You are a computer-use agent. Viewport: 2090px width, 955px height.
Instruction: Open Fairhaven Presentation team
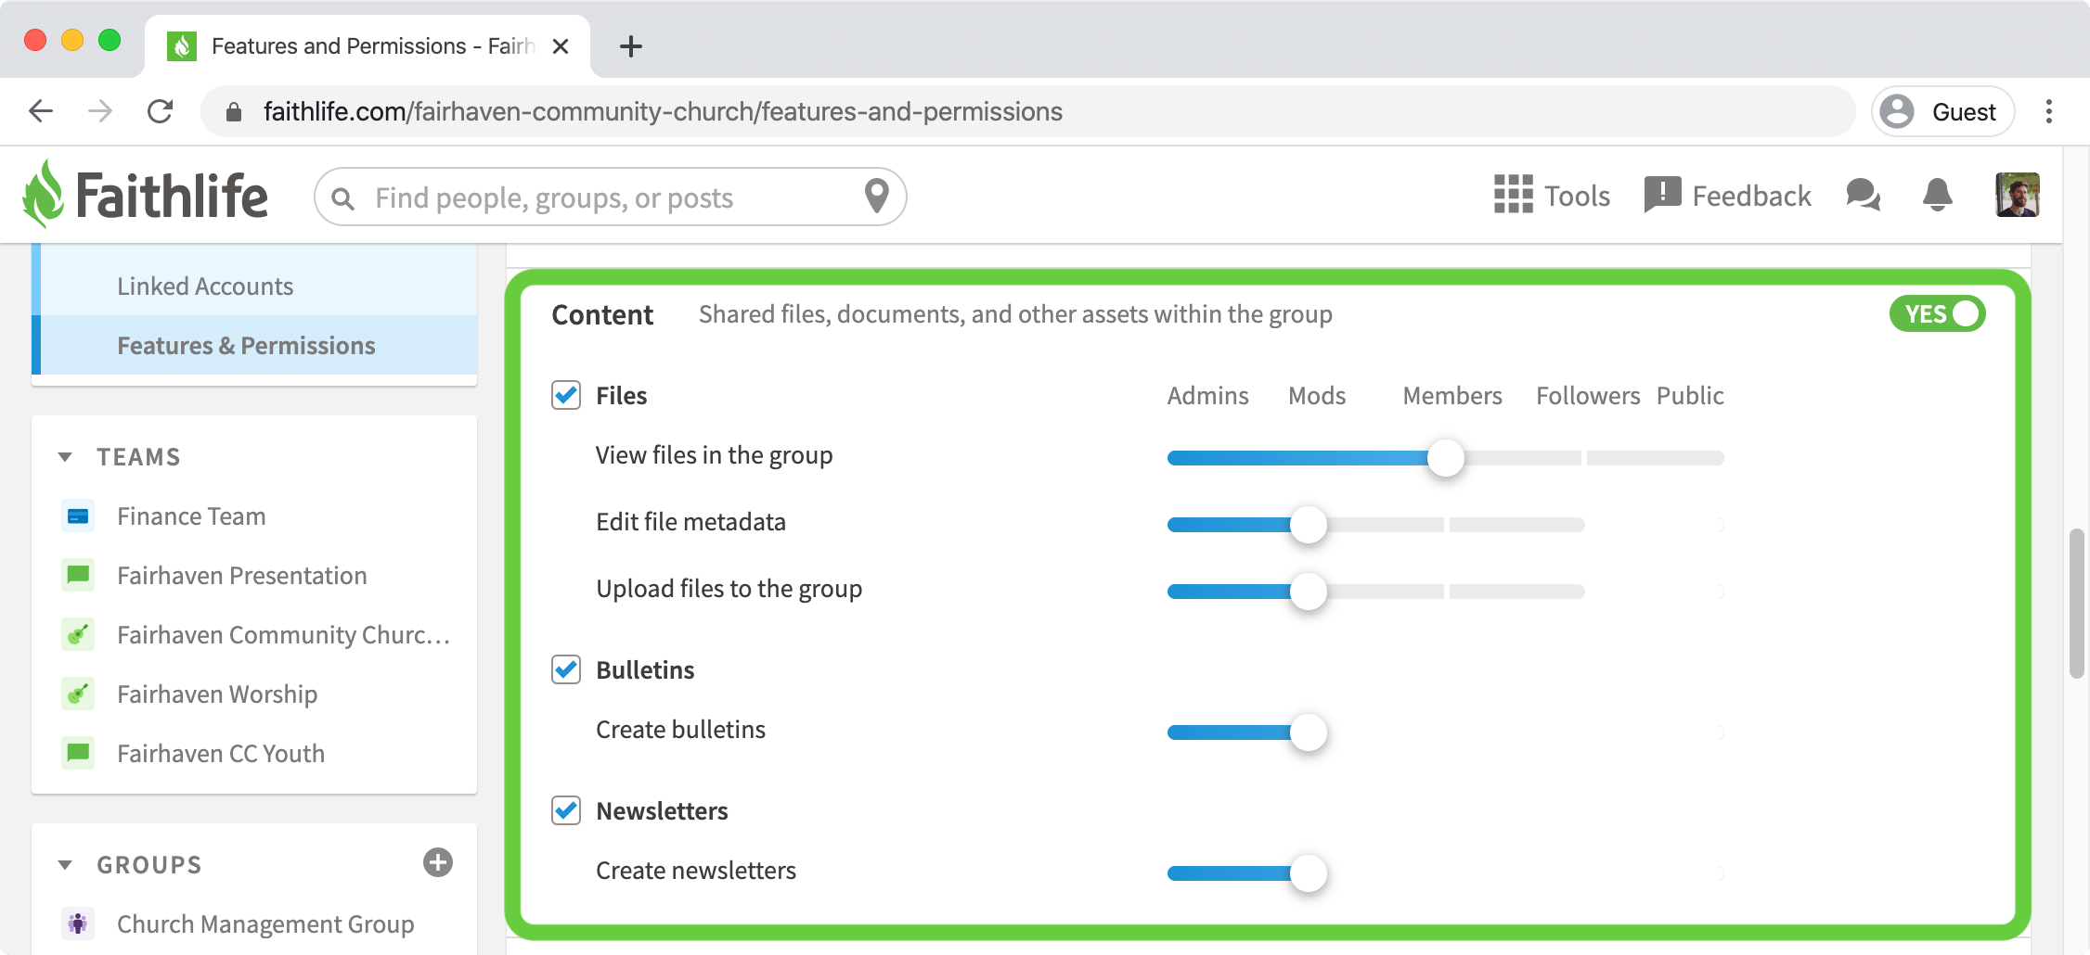click(242, 576)
